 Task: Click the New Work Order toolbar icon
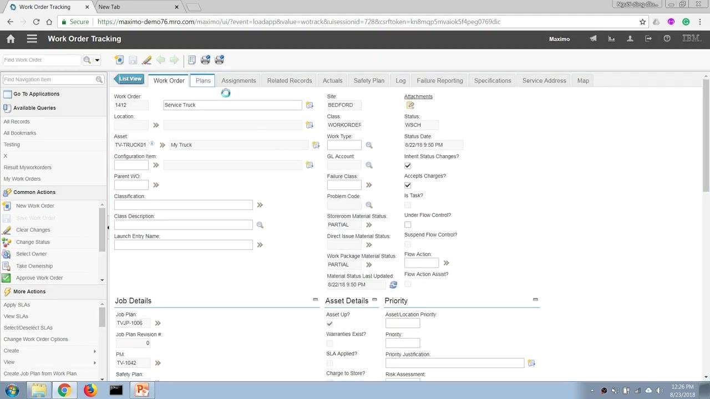click(x=119, y=60)
